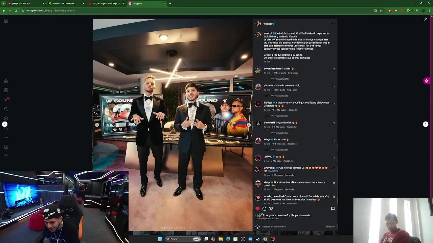Open Microsoft Edge from taskbar
The width and height of the screenshot is (433, 243).
[x=228, y=239]
